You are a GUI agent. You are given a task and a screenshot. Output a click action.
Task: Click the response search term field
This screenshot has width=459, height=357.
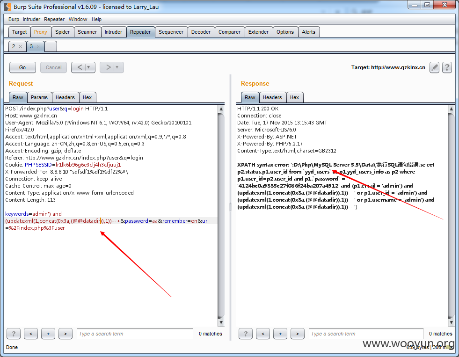pyautogui.click(x=366, y=334)
